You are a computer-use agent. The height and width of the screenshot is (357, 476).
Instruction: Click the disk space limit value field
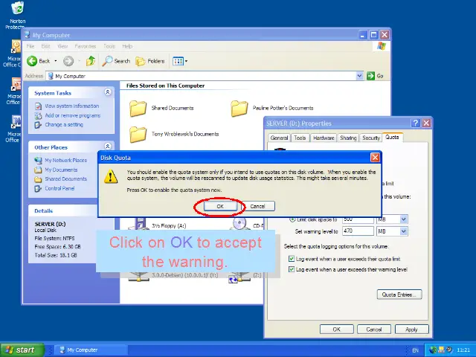click(358, 219)
